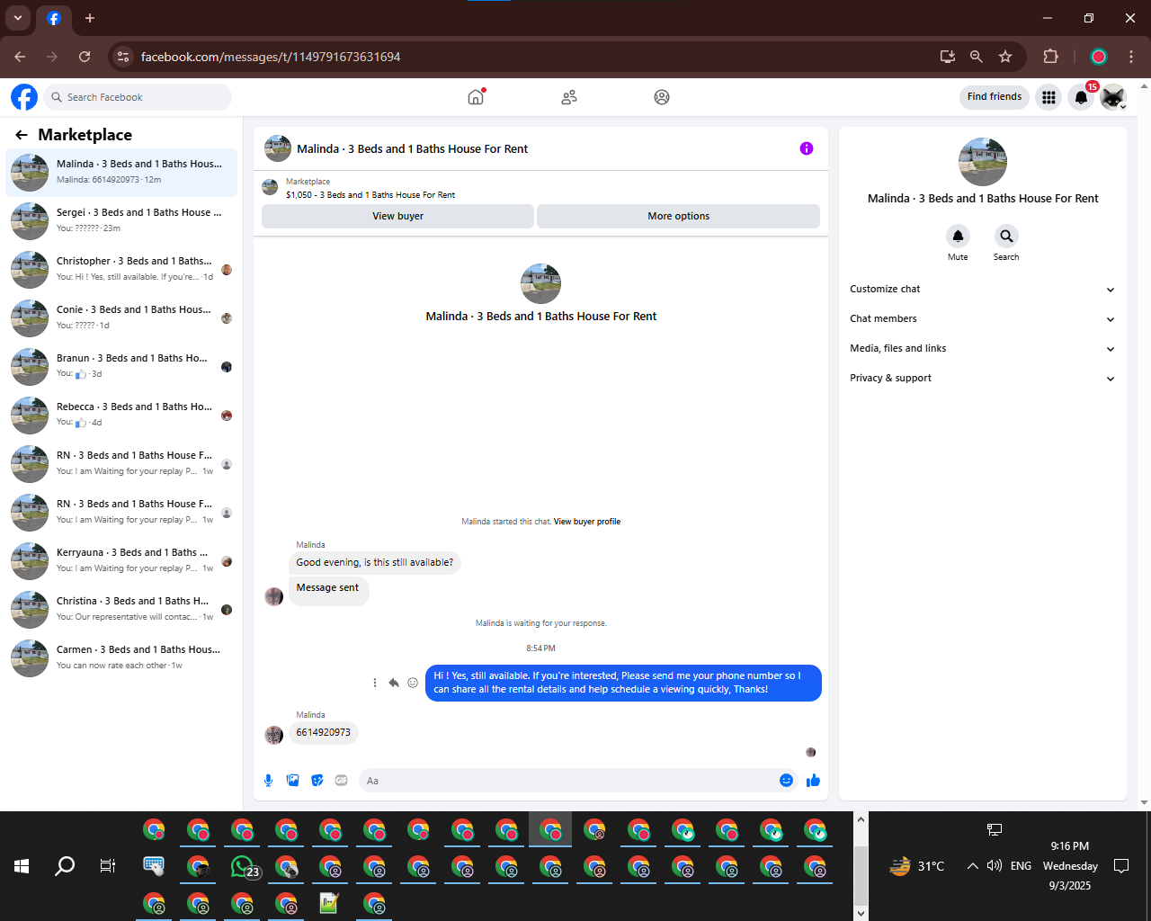
Task: Open the Facebook menu grid icon
Action: click(x=1048, y=97)
